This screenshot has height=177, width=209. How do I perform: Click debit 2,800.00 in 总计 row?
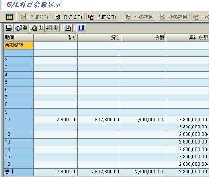pos(66,172)
